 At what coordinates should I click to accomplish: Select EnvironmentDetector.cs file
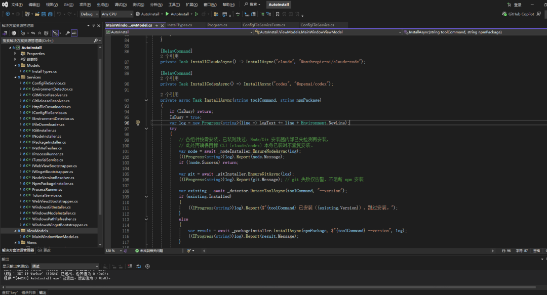[x=52, y=89]
